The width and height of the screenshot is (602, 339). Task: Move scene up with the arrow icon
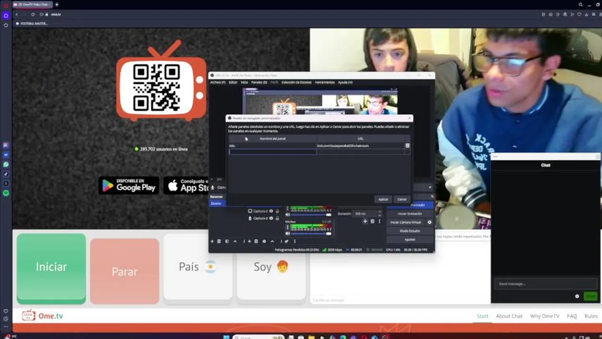[x=235, y=241]
